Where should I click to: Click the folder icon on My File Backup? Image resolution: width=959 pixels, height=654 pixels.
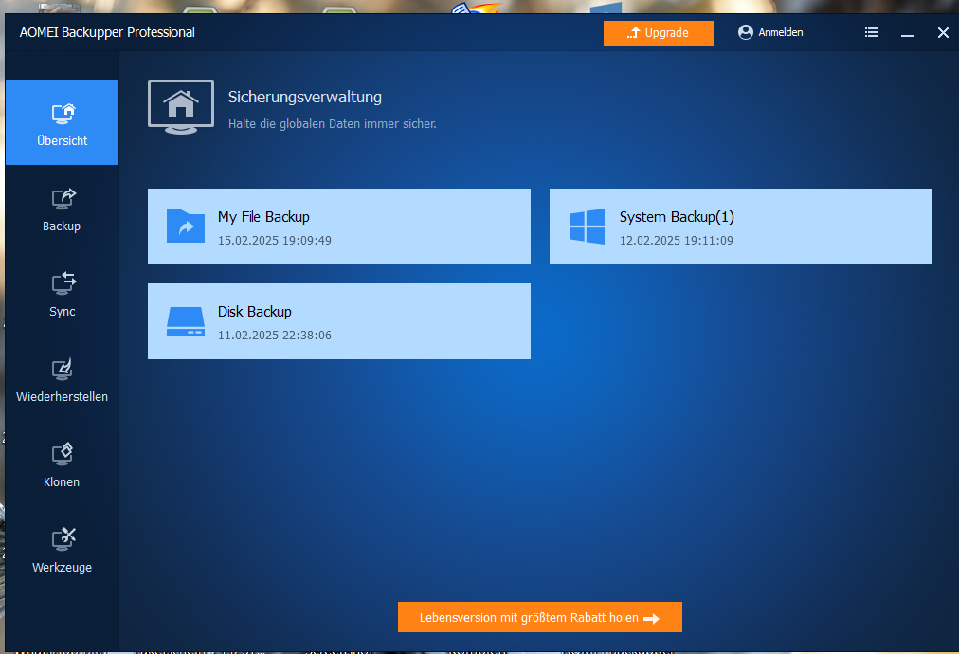click(x=186, y=227)
